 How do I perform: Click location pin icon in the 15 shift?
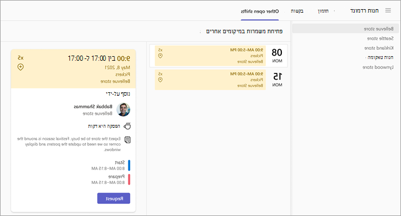point(160,80)
